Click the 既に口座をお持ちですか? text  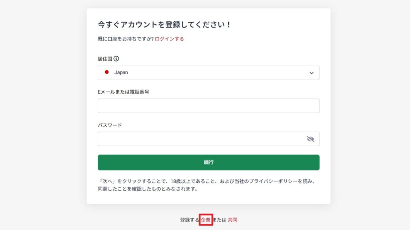point(126,39)
